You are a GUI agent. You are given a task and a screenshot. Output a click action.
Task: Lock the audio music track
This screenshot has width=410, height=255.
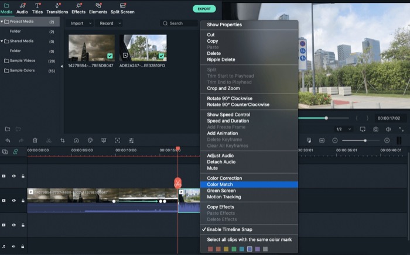(x=23, y=246)
